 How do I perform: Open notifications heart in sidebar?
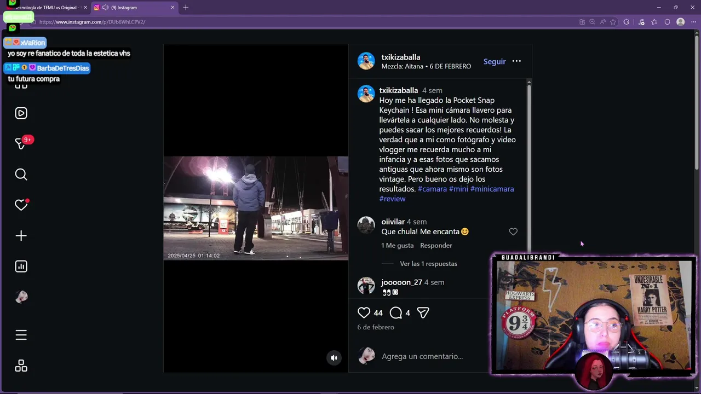click(x=21, y=205)
